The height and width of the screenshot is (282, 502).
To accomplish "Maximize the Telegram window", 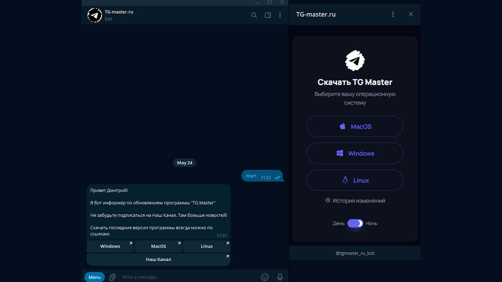I will 269,2.
